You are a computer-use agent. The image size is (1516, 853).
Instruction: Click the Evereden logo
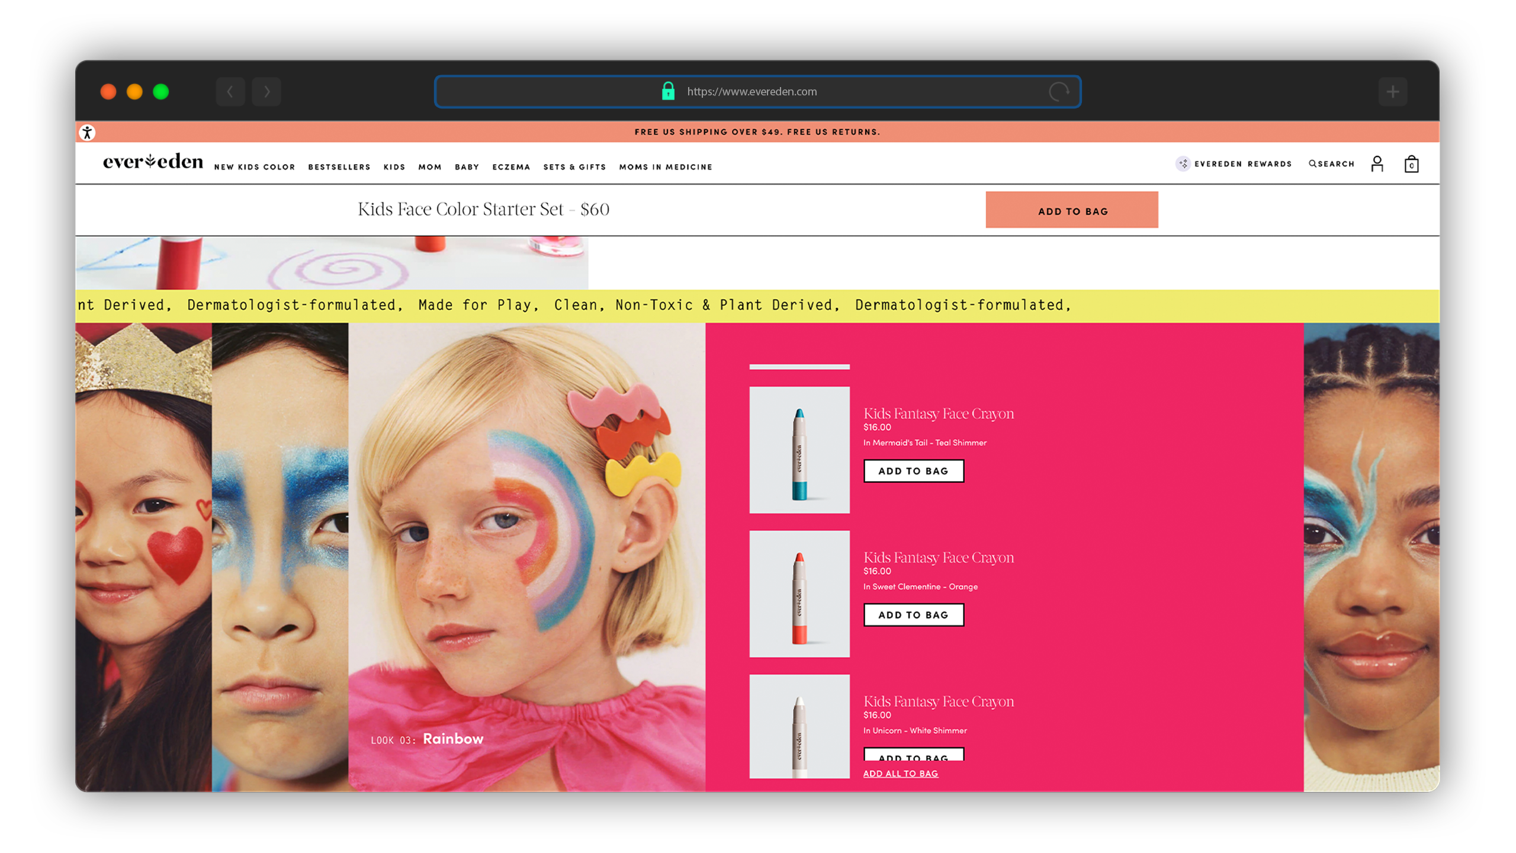pyautogui.click(x=153, y=162)
